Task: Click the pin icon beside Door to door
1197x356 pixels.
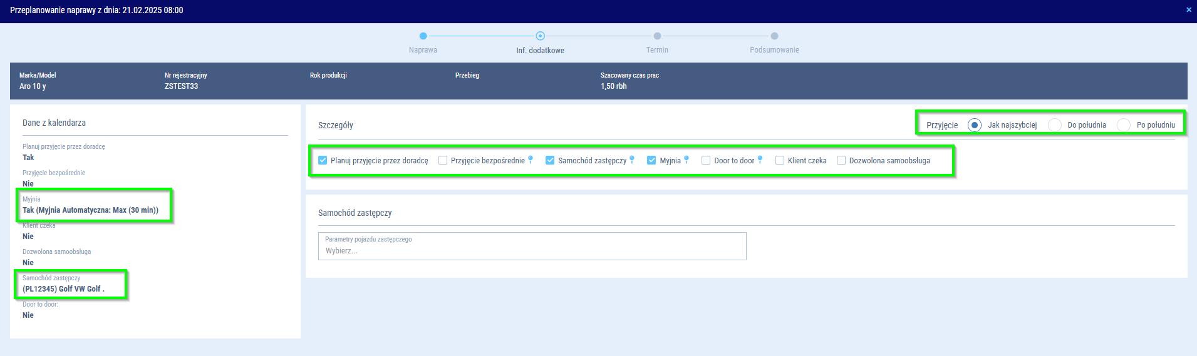Action: 760,160
